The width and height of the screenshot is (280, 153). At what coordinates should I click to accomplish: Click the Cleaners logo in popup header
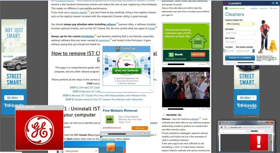pyautogui.click(x=226, y=3)
